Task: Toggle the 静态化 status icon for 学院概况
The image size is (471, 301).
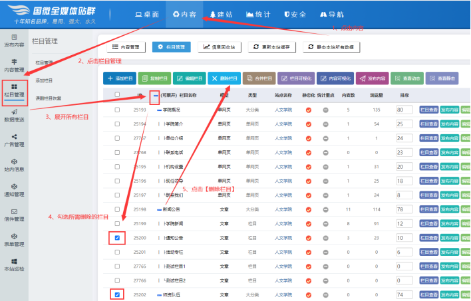Action: (x=308, y=109)
